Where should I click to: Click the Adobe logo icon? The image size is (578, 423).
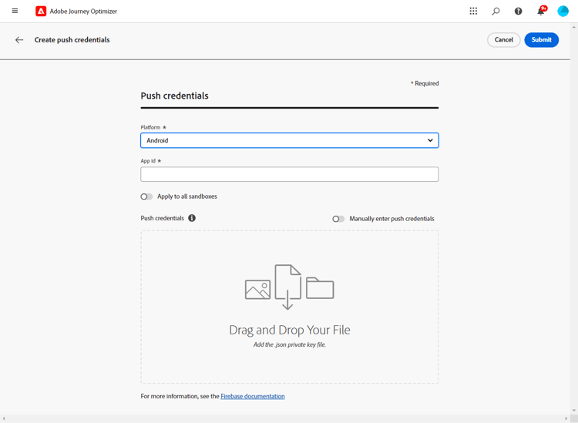tap(41, 11)
